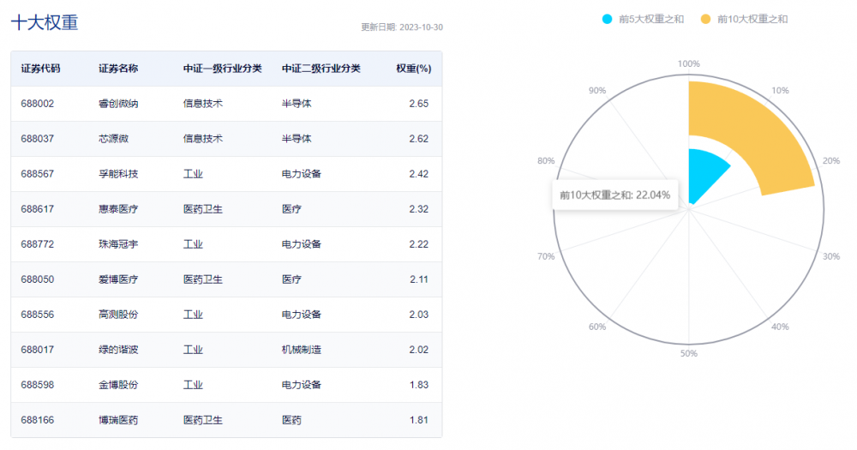Click weight value 2.02
This screenshot has height=450, width=857.
[419, 350]
